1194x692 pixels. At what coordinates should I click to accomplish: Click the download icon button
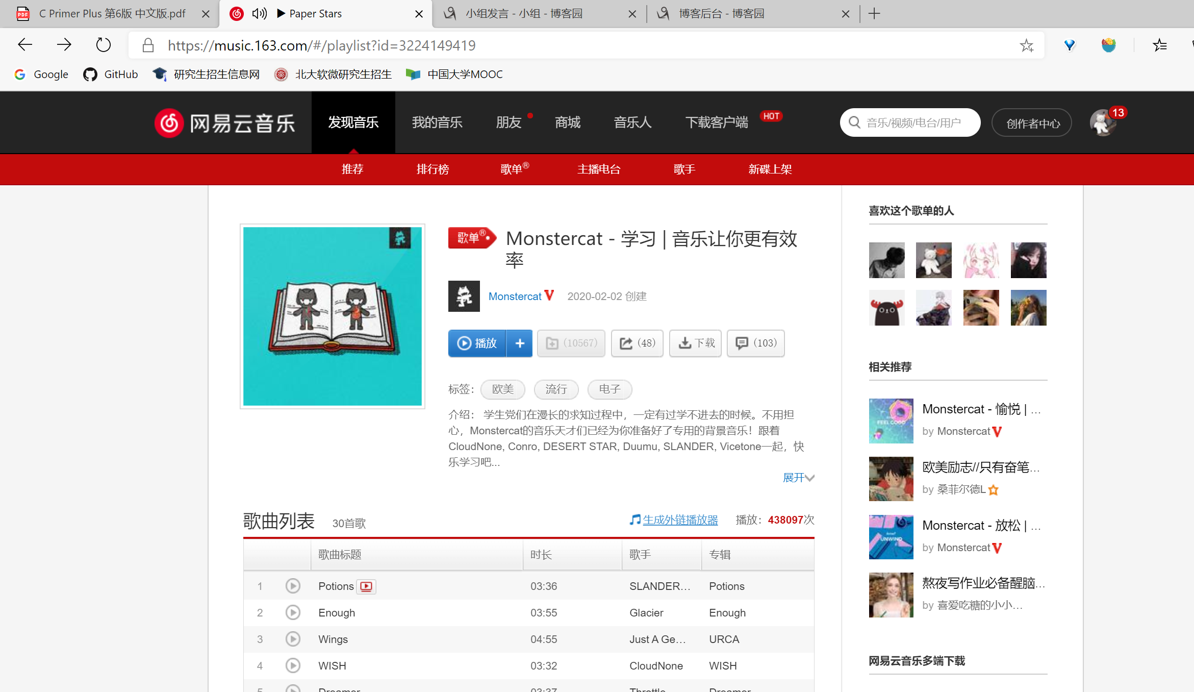(x=696, y=343)
